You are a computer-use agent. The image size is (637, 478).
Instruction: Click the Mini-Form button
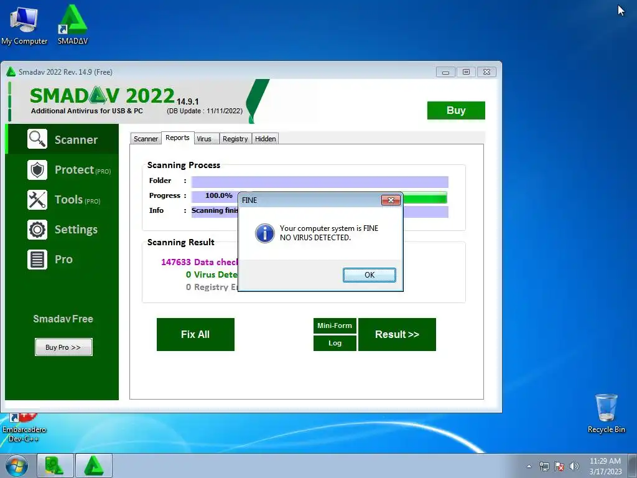coord(335,326)
